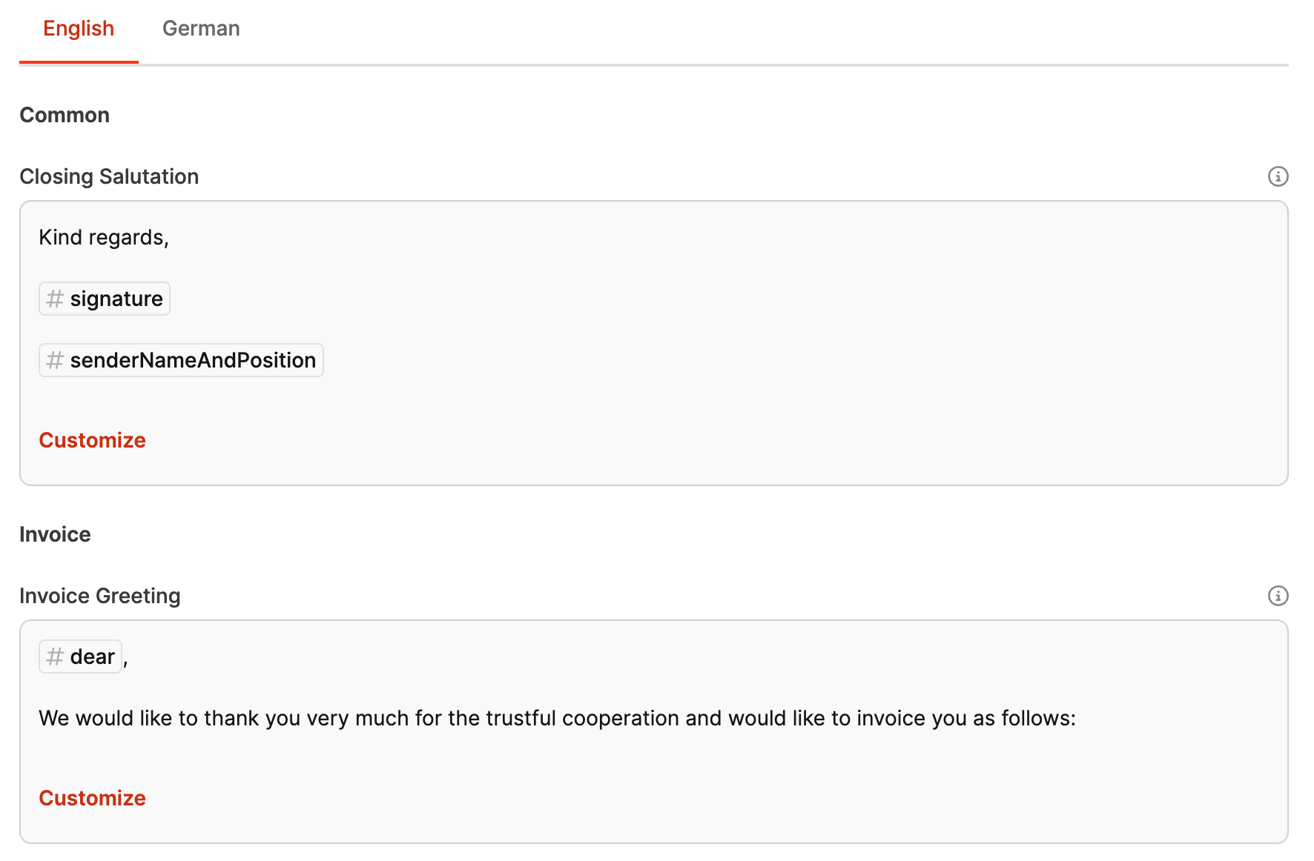Screen dimensions: 1314x861
Task: Open info icon beside Invoice Greeting
Action: [1278, 596]
